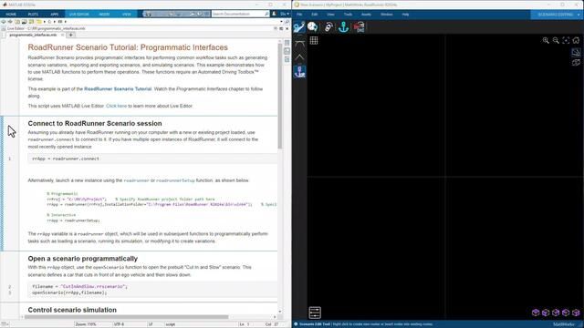Click the code line rrApp = roadrunner.connect
The height and width of the screenshot is (328, 584).
[66, 159]
